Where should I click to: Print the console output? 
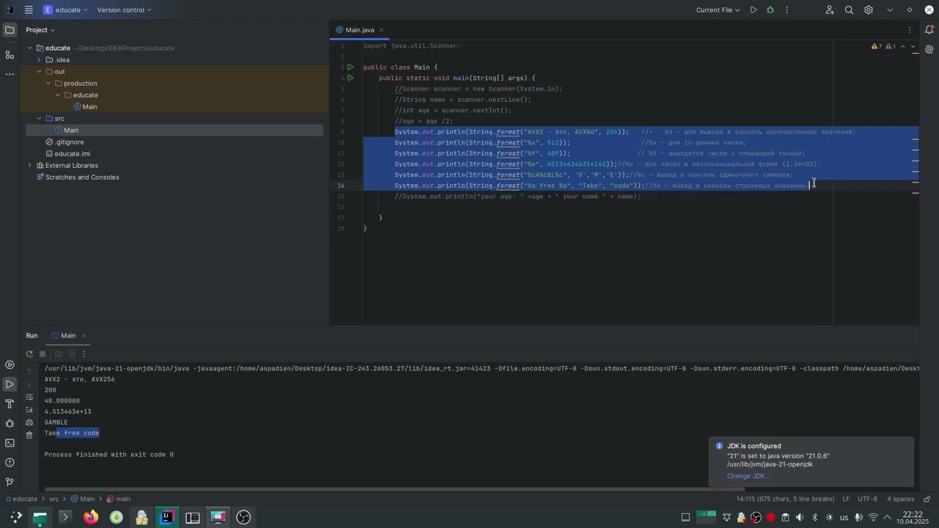tap(29, 422)
